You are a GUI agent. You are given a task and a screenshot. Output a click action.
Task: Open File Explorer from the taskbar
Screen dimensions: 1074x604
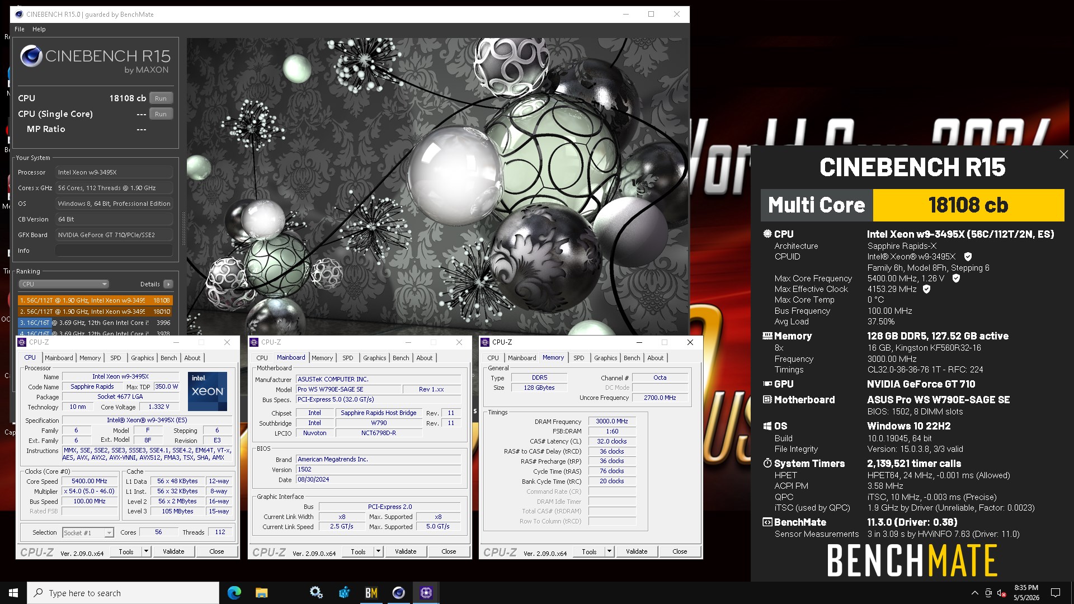(262, 593)
